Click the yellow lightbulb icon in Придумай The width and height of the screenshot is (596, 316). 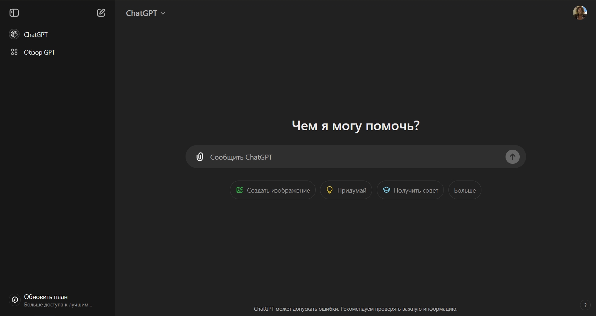click(x=330, y=190)
